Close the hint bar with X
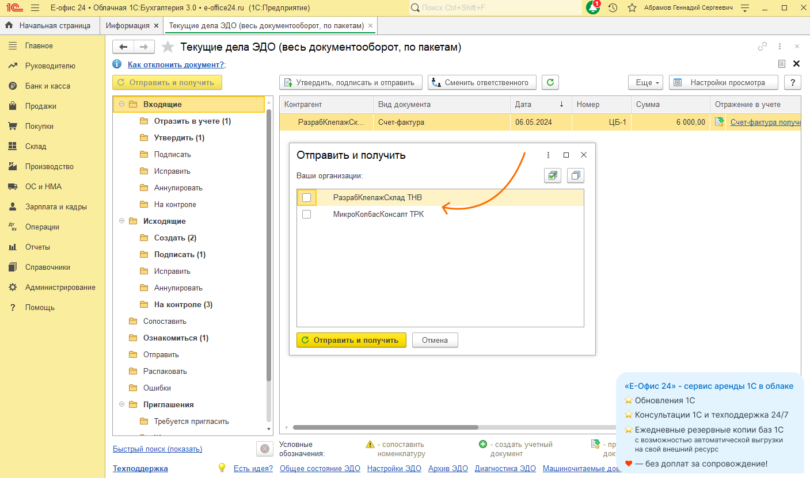The height and width of the screenshot is (478, 810). 797,64
